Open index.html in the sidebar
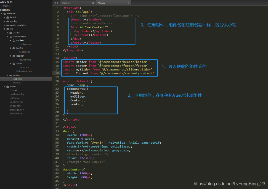Image resolution: width=268 pixels, height=189 pixels. point(16,106)
